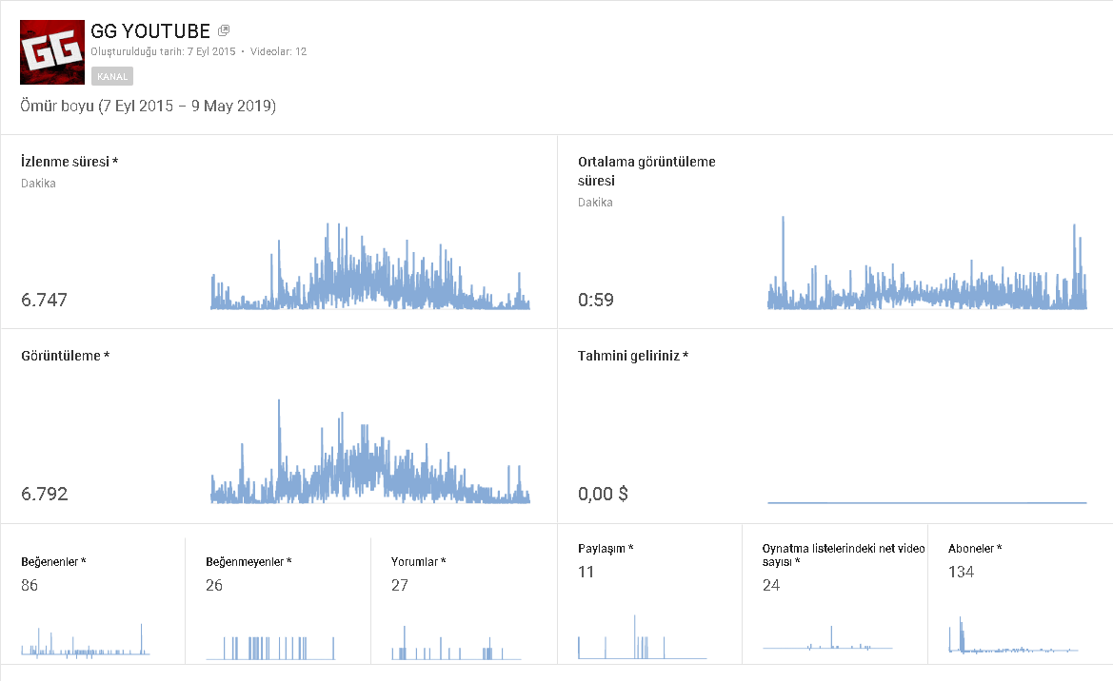The height and width of the screenshot is (681, 1113).
Task: Click the 11 shares value
Action: 586,572
